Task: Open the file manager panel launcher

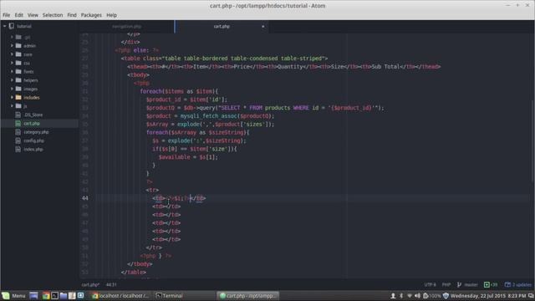Action: click(x=64, y=295)
